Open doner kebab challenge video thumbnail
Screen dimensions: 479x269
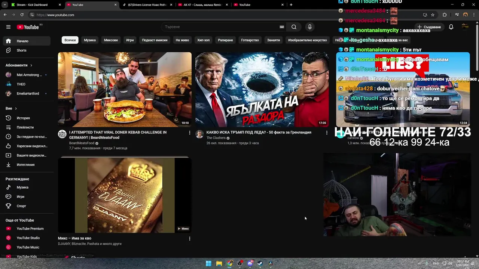coord(125,90)
